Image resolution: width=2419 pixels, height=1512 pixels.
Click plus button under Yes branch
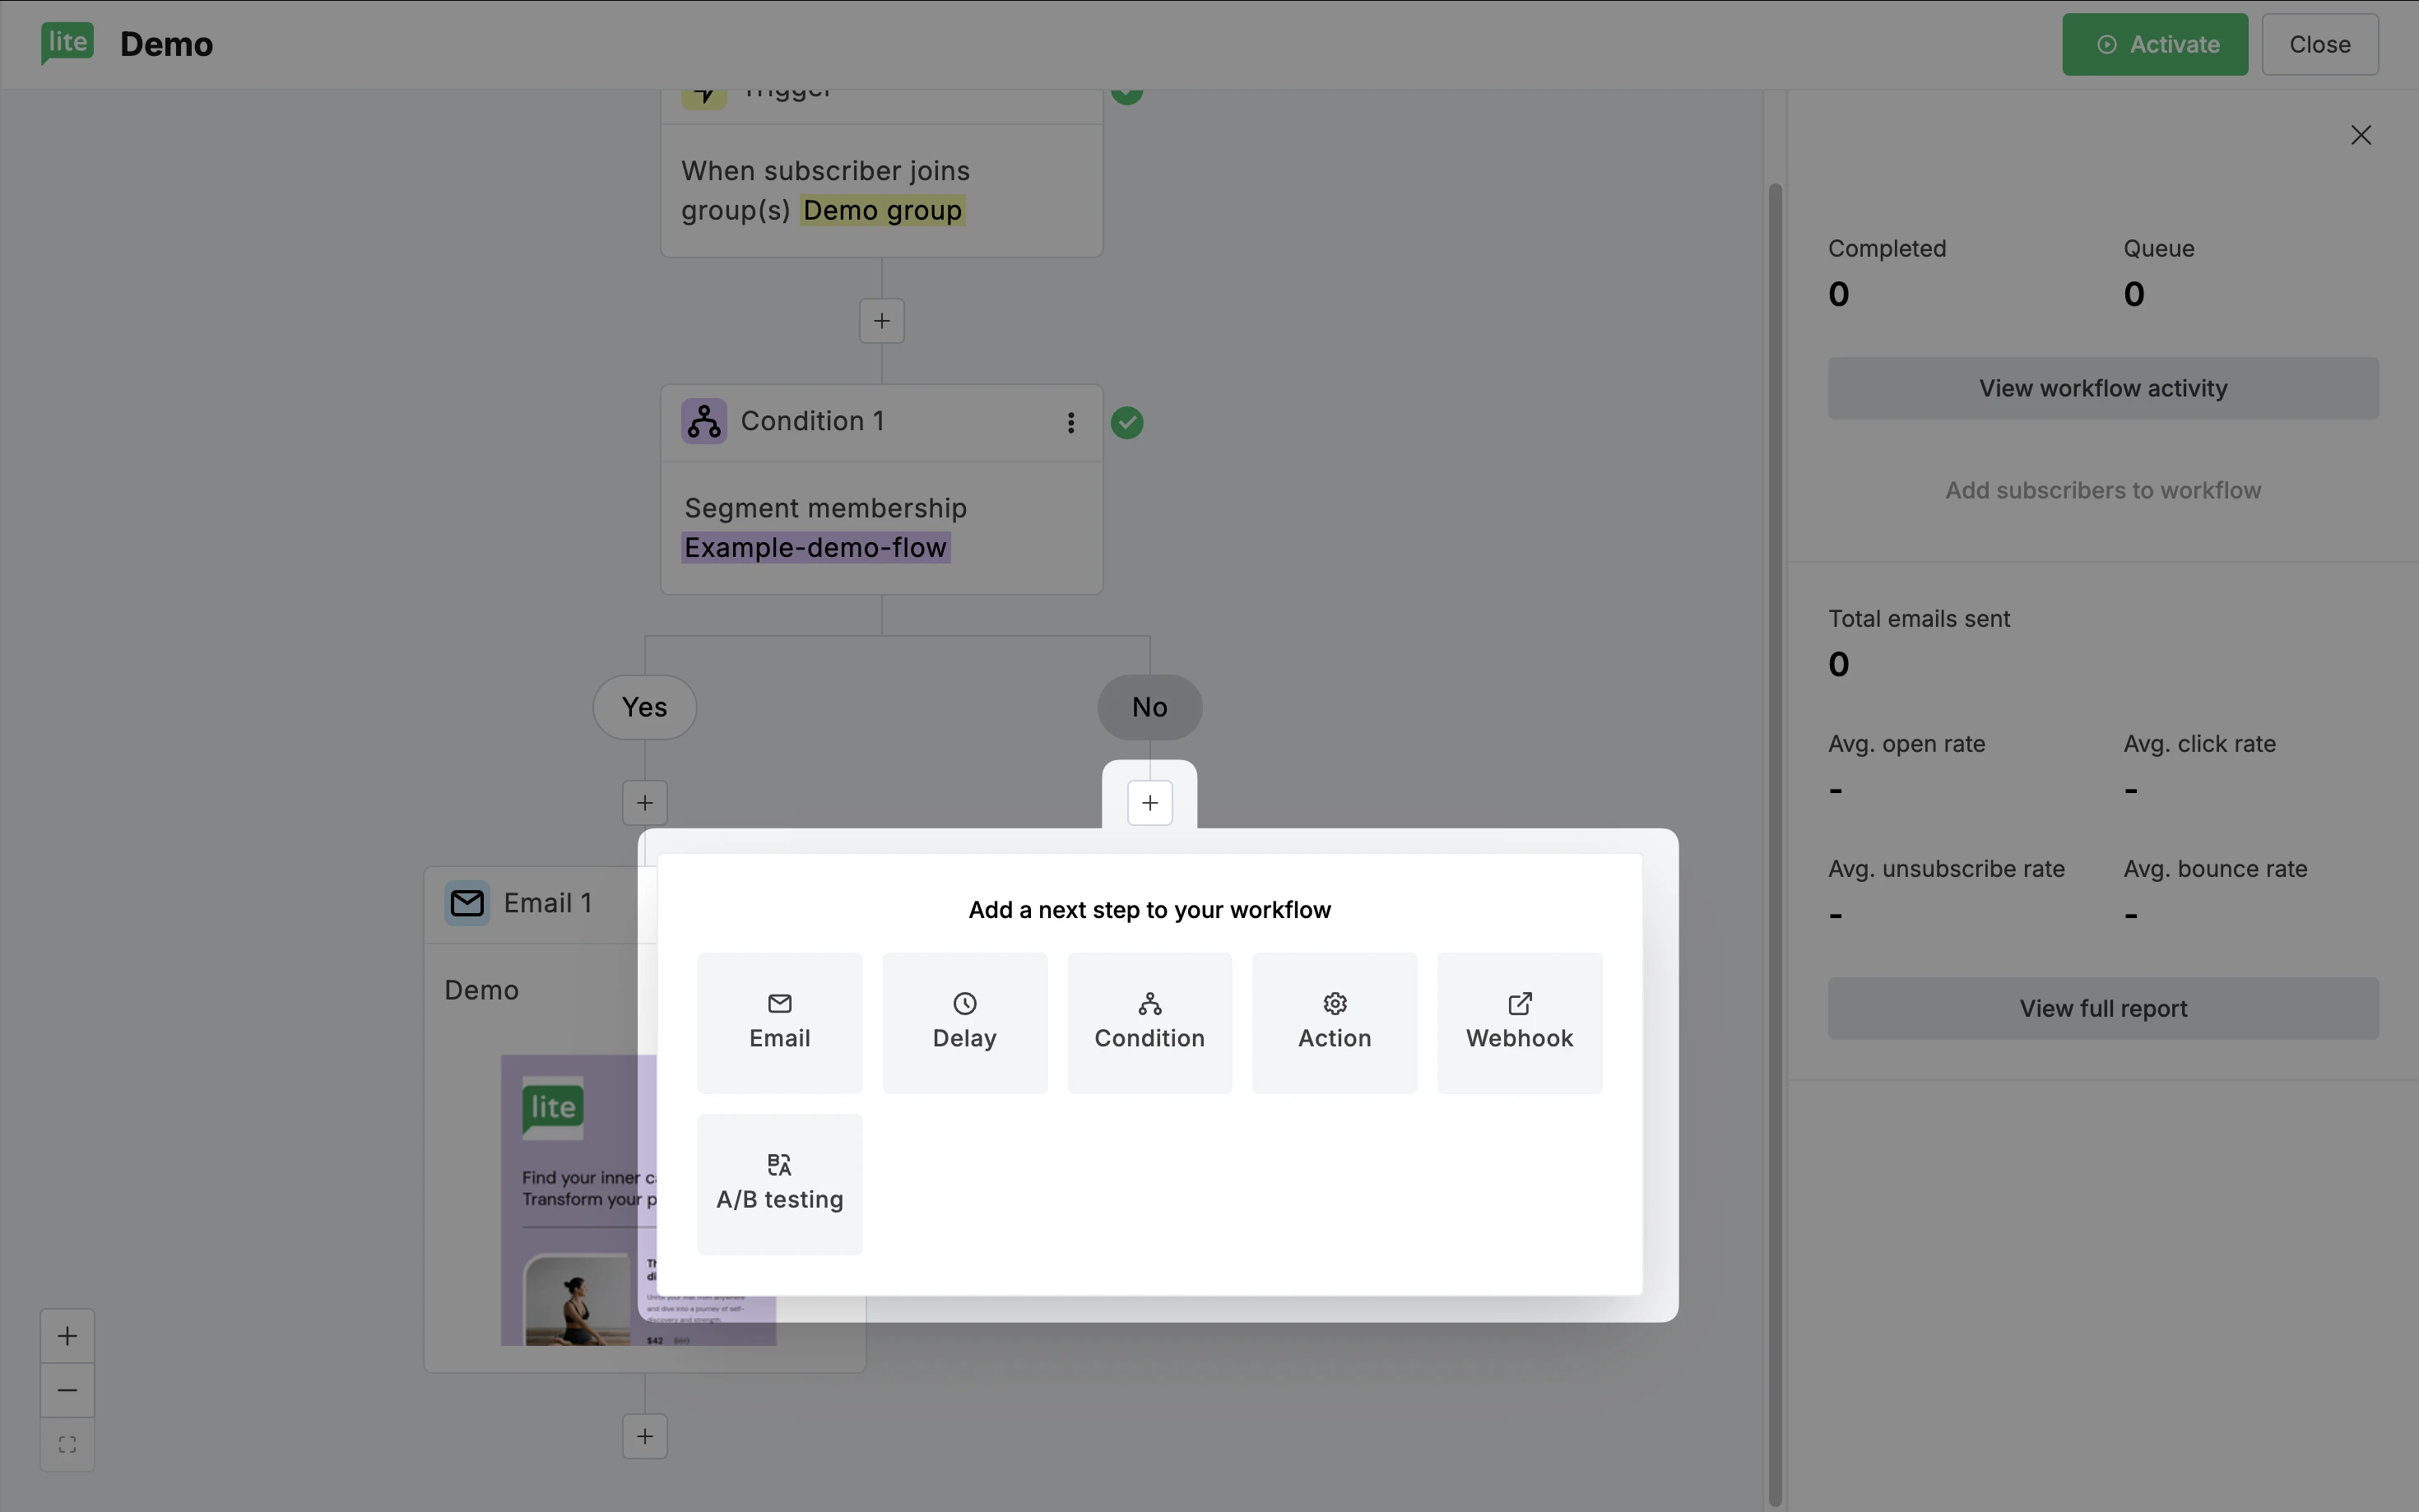pyautogui.click(x=644, y=803)
